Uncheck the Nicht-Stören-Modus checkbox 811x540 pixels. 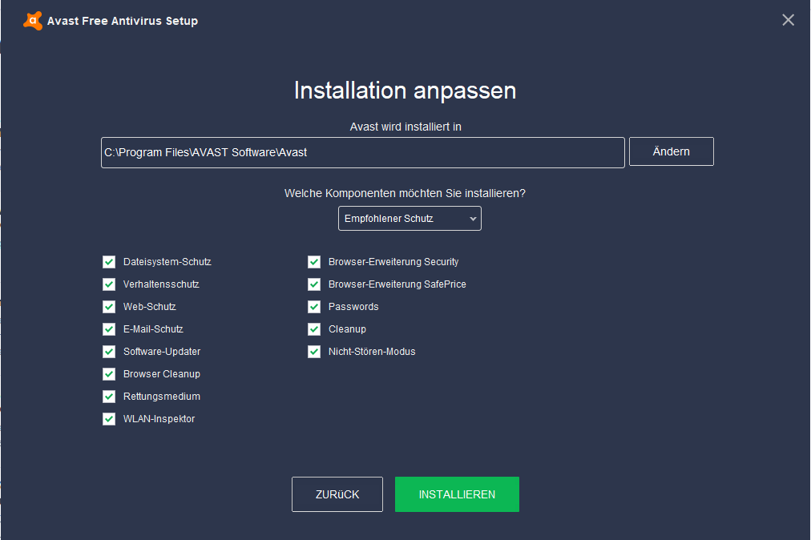click(x=314, y=352)
